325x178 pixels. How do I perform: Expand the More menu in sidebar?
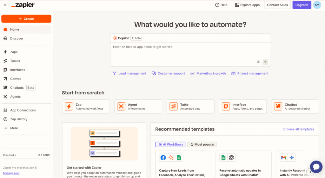click(x=14, y=128)
